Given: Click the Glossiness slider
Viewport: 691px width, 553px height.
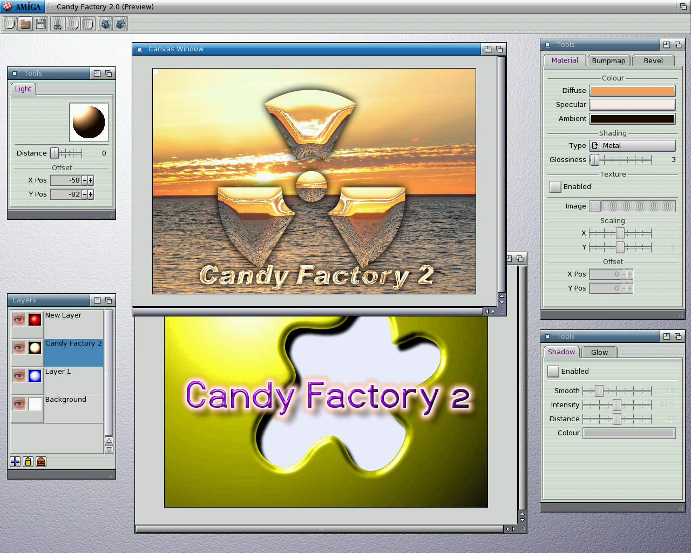Looking at the screenshot, I should point(620,160).
